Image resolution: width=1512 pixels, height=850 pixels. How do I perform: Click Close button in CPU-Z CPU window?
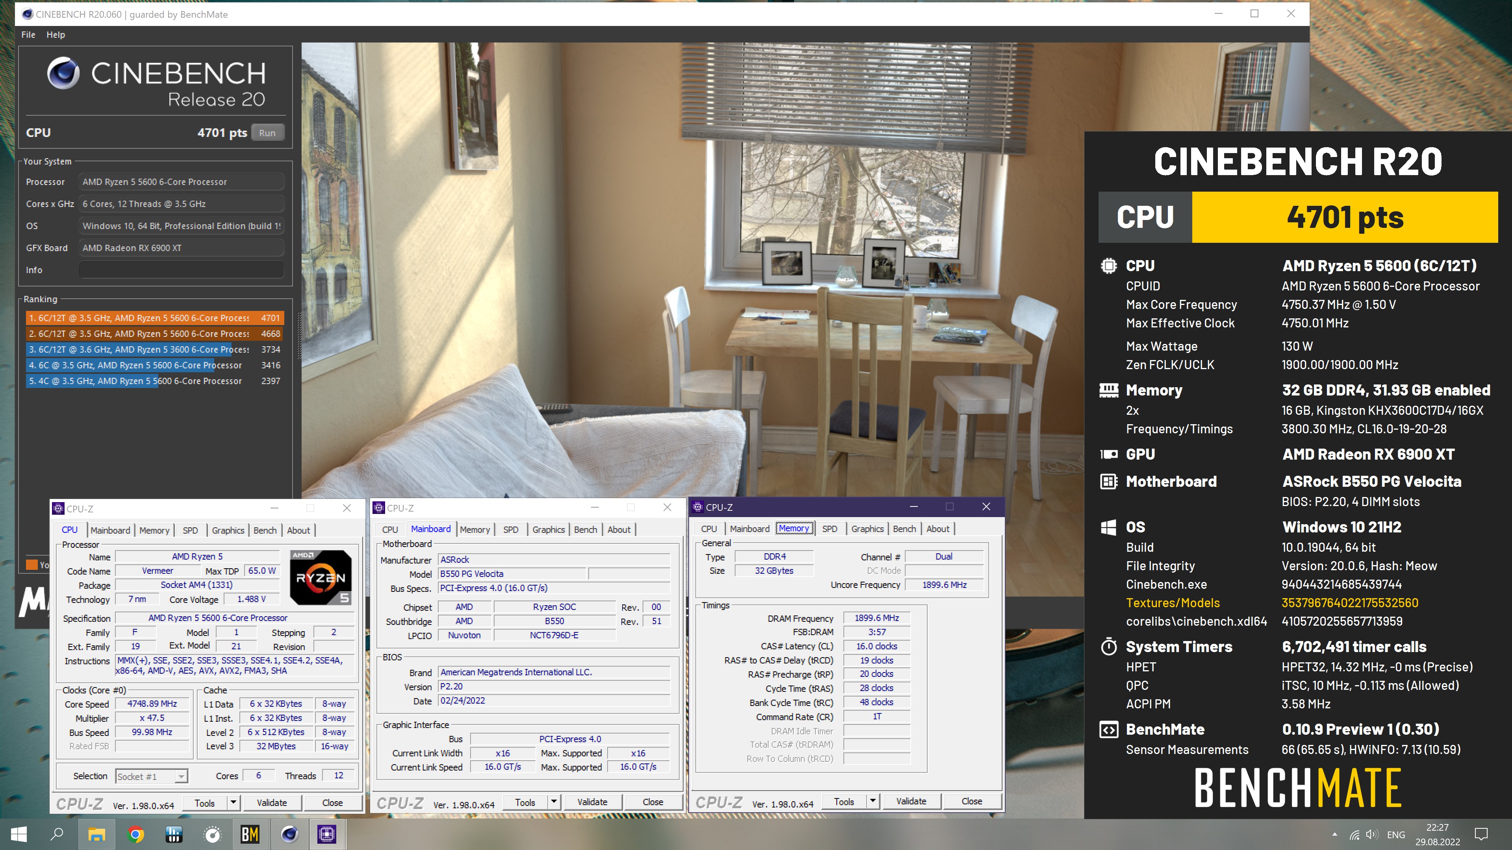[332, 803]
